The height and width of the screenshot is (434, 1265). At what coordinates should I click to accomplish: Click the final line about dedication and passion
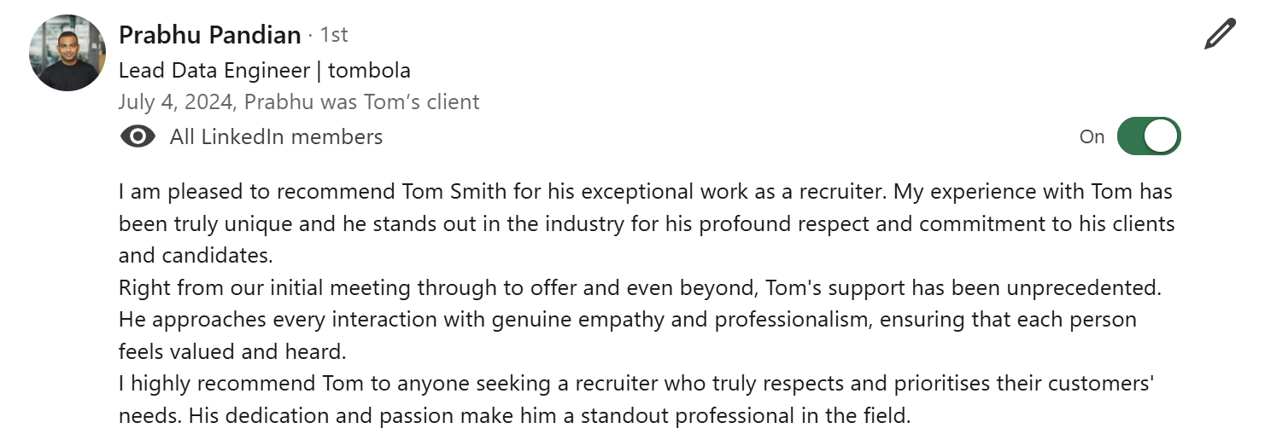point(515,416)
